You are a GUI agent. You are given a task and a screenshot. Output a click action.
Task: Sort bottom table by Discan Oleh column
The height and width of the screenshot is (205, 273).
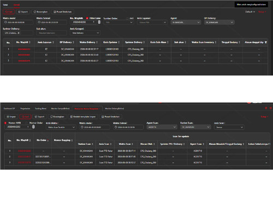coord(154,144)
